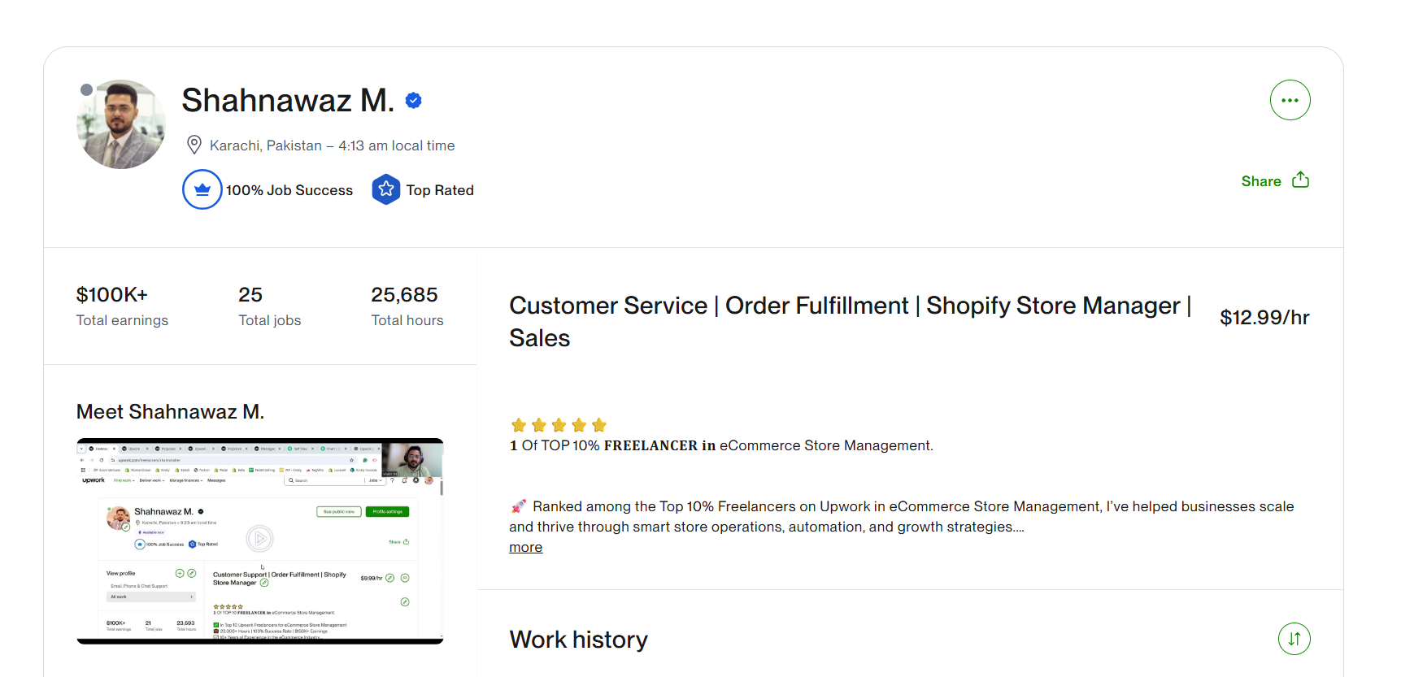The image size is (1401, 677).
Task: Play the Meet Shahnawaz M. intro video
Action: 259,538
